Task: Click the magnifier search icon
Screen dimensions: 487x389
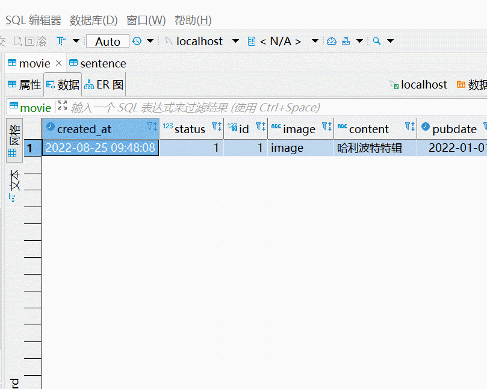Action: (x=377, y=41)
